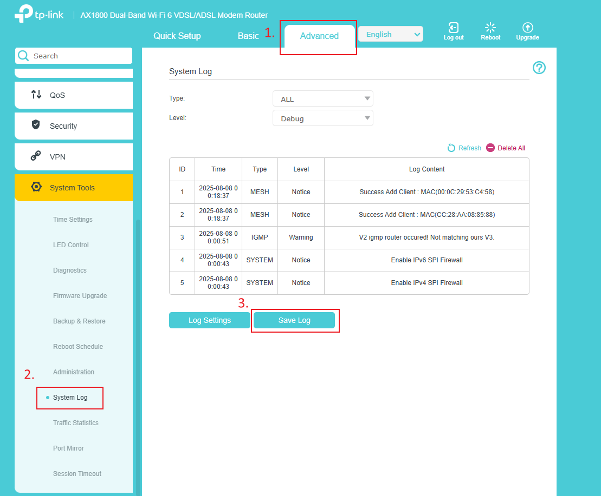601x496 pixels.
Task: Open Log Settings
Action: [209, 320]
